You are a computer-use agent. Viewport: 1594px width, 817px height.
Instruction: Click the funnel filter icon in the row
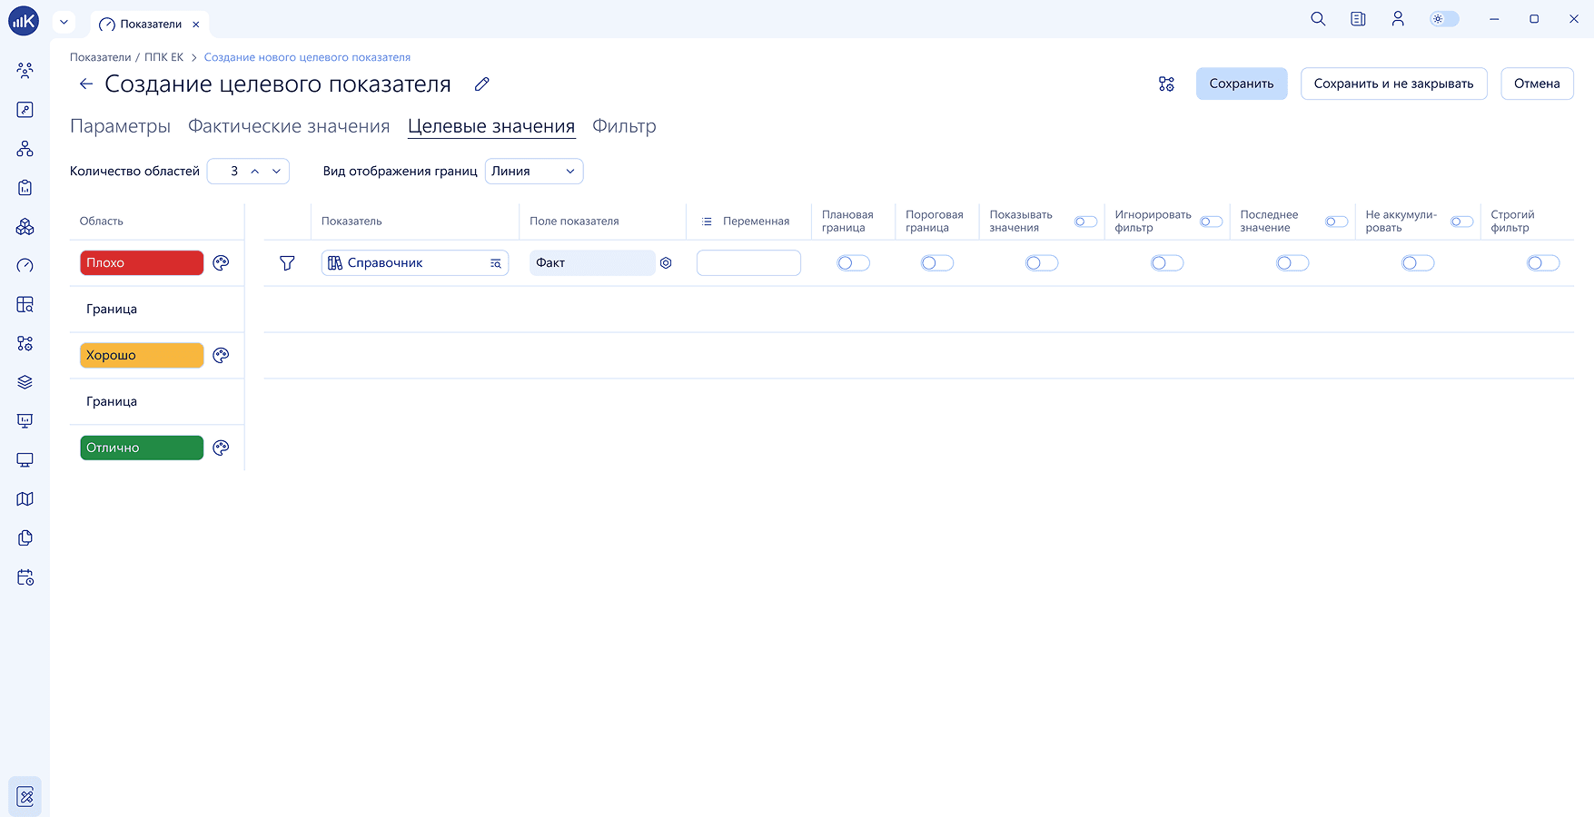[287, 263]
